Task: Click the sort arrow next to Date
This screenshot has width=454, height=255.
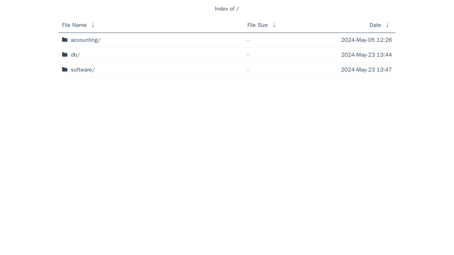Action: pos(387,25)
